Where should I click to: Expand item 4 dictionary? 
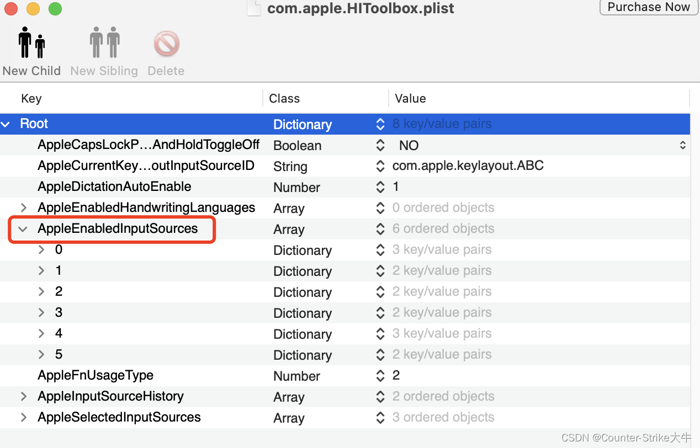pos(41,334)
